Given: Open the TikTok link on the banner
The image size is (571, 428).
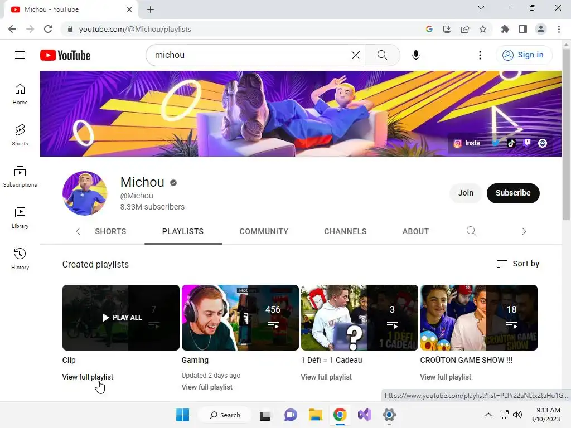Looking at the screenshot, I should (x=511, y=143).
